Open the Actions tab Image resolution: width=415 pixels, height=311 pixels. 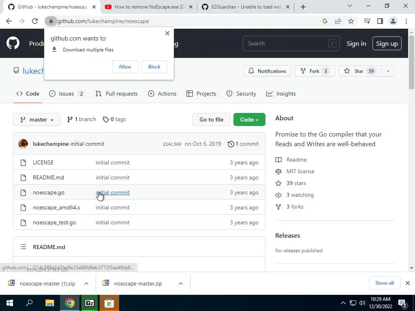click(162, 94)
